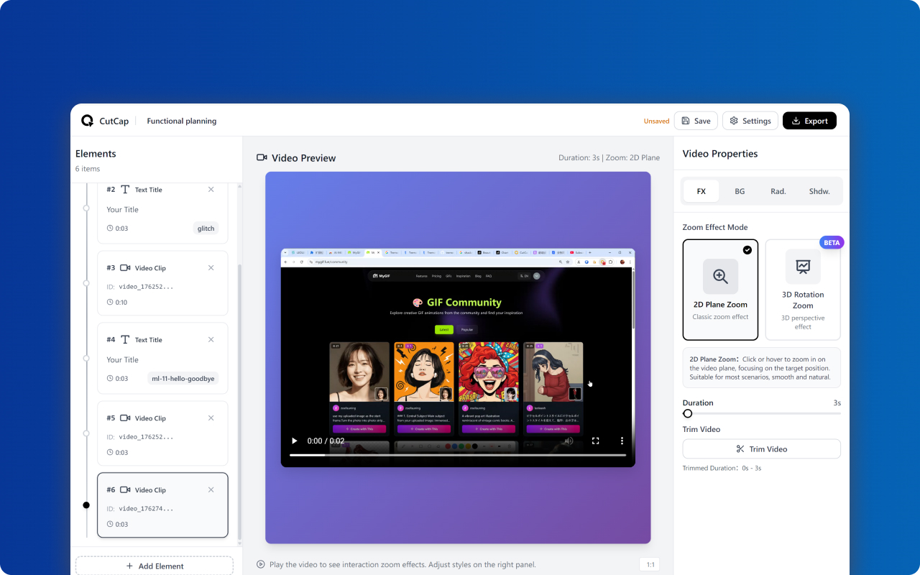
Task: Click the scissors Trim Video icon
Action: pyautogui.click(x=738, y=448)
